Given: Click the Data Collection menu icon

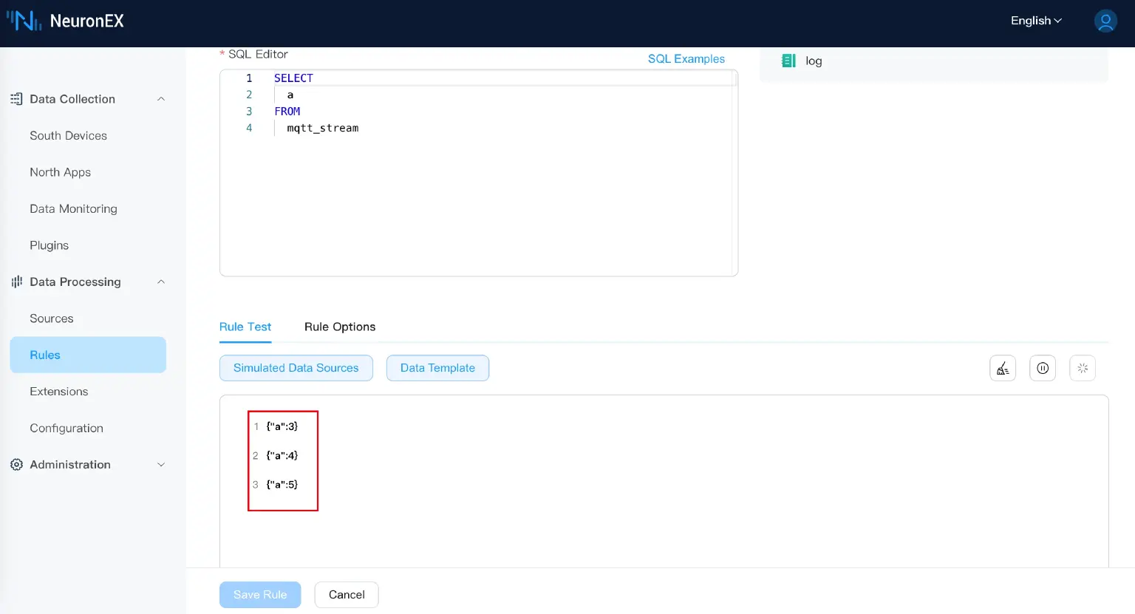Looking at the screenshot, I should click(16, 99).
